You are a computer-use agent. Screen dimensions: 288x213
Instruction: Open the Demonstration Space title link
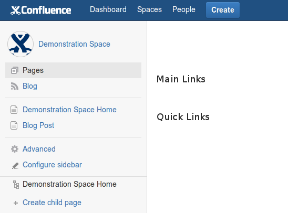[x=74, y=44]
